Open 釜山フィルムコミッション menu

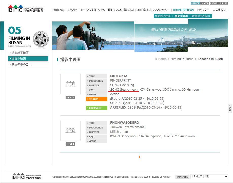click(x=65, y=10)
